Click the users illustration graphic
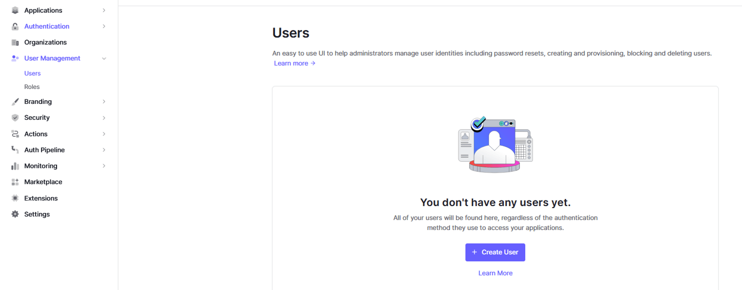Viewport: 742px width, 290px height. tap(495, 145)
